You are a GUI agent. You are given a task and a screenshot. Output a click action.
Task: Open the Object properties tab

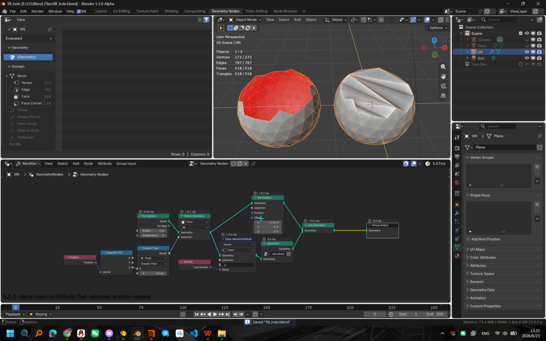pos(457,205)
